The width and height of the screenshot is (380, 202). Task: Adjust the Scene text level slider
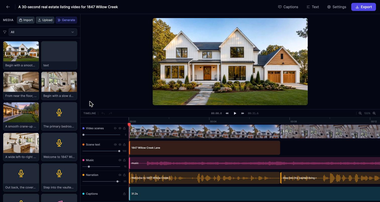pos(102,151)
